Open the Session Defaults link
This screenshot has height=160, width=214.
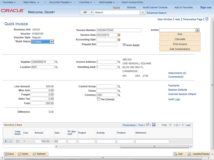(x=177, y=90)
